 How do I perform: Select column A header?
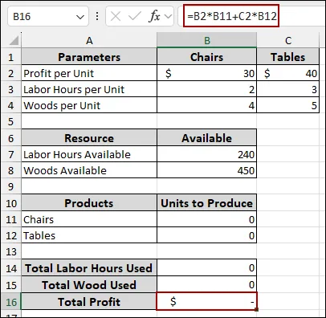click(x=89, y=41)
